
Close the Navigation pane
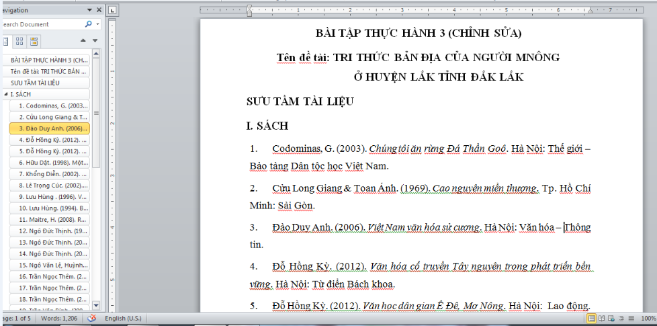coord(99,10)
